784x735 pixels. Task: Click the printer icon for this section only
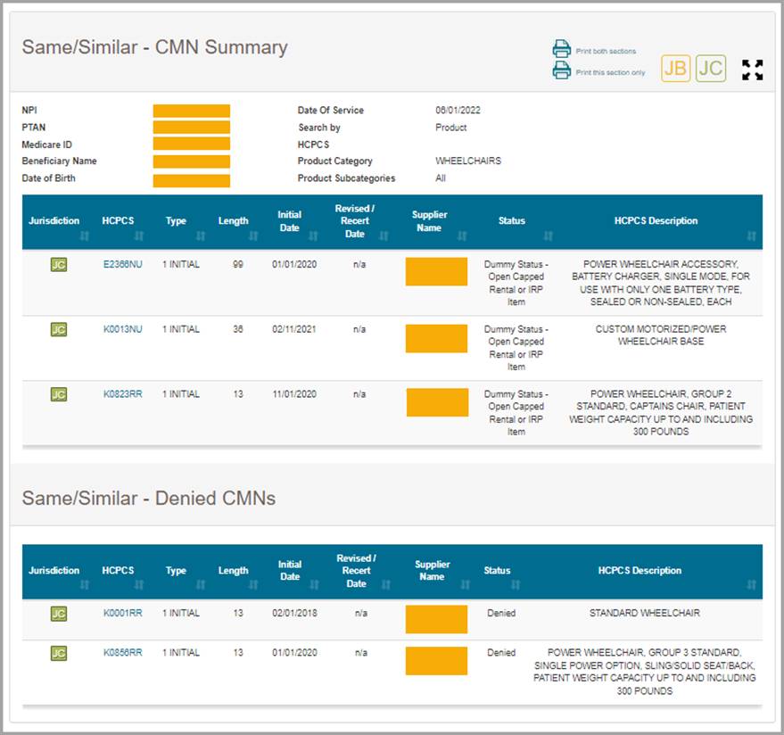click(561, 71)
